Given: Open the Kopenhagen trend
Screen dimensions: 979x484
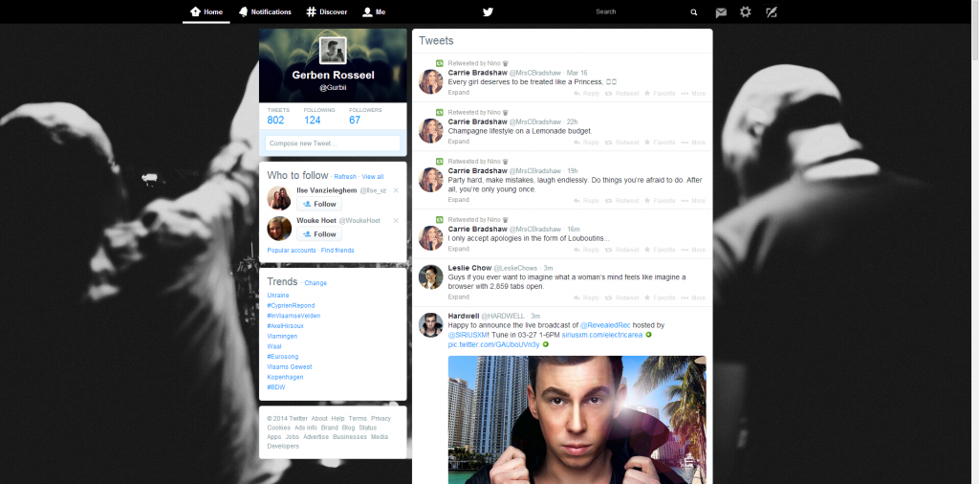Looking at the screenshot, I should point(283,377).
